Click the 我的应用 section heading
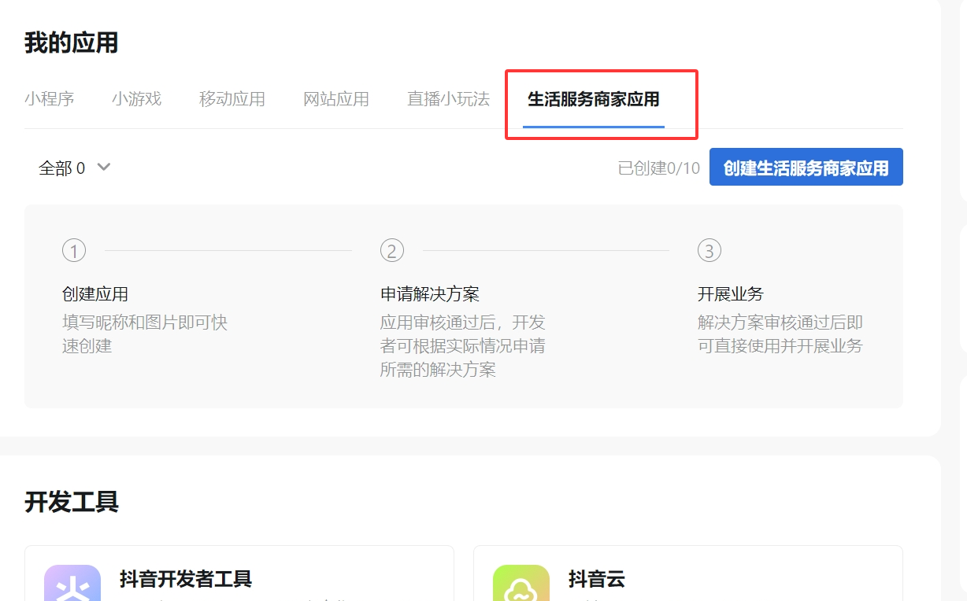This screenshot has height=601, width=967. 71,42
